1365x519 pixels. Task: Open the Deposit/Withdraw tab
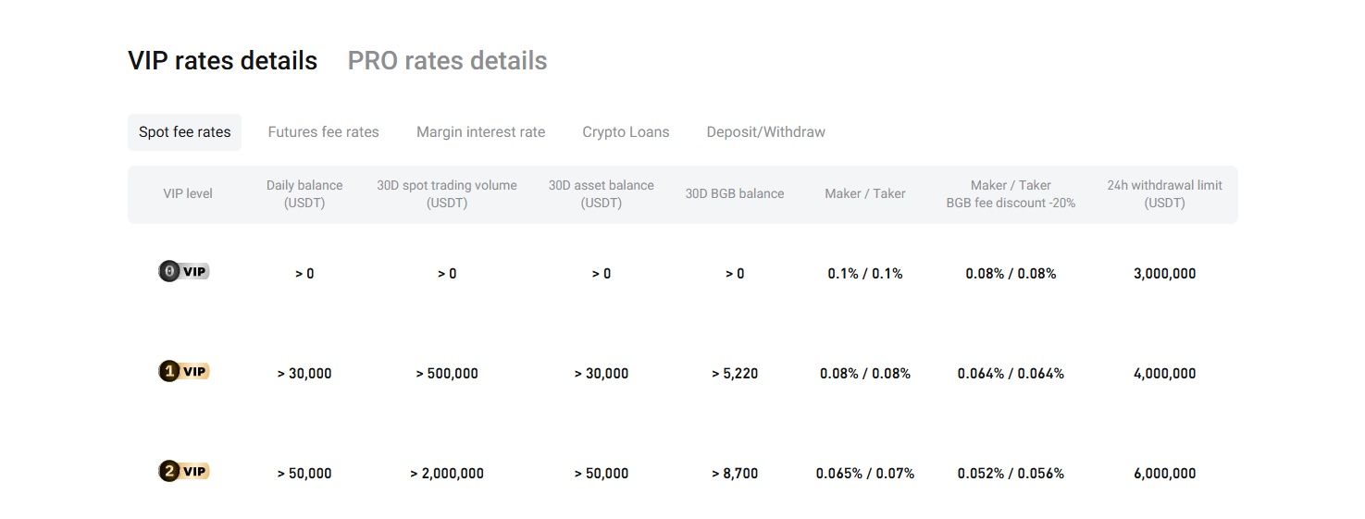[x=765, y=132]
